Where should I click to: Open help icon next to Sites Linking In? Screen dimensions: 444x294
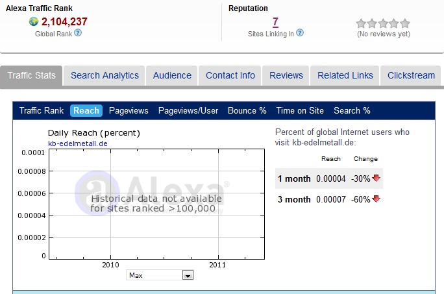click(300, 33)
